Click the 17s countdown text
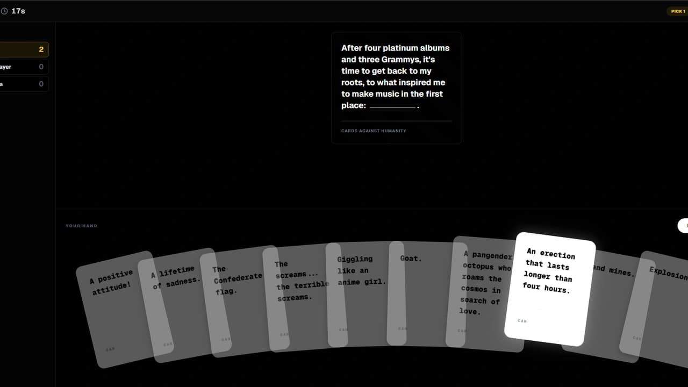The width and height of the screenshot is (688, 387). 18,10
